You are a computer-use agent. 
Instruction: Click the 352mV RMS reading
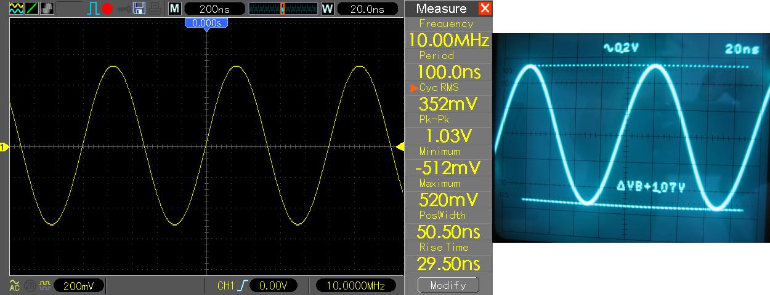pos(448,104)
